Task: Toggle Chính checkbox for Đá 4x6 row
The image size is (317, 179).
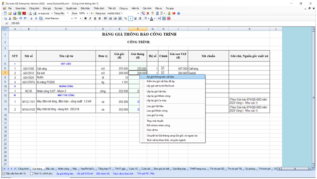Action: point(163,72)
